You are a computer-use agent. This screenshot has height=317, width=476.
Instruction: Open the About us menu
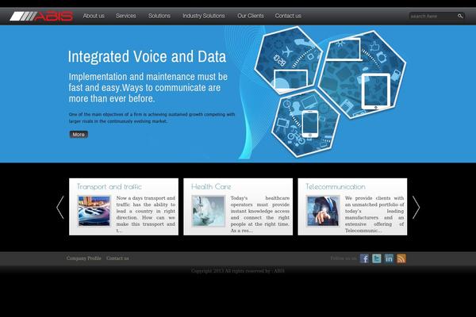[x=94, y=16]
